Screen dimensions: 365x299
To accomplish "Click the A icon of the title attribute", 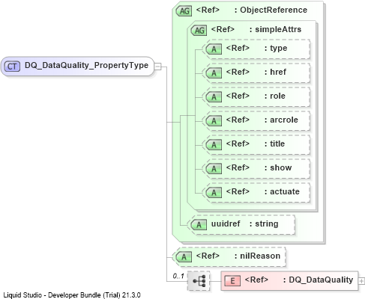I will (x=214, y=145).
